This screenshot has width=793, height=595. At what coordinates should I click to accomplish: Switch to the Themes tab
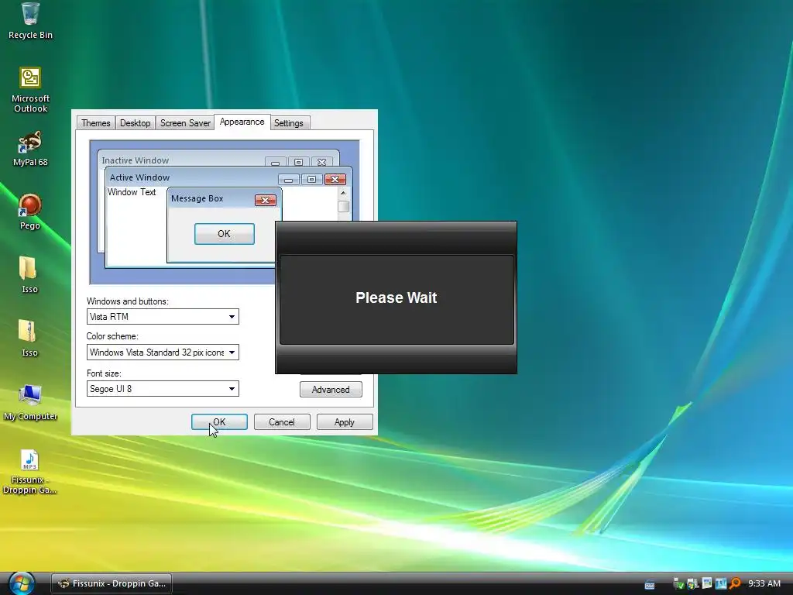pyautogui.click(x=95, y=123)
